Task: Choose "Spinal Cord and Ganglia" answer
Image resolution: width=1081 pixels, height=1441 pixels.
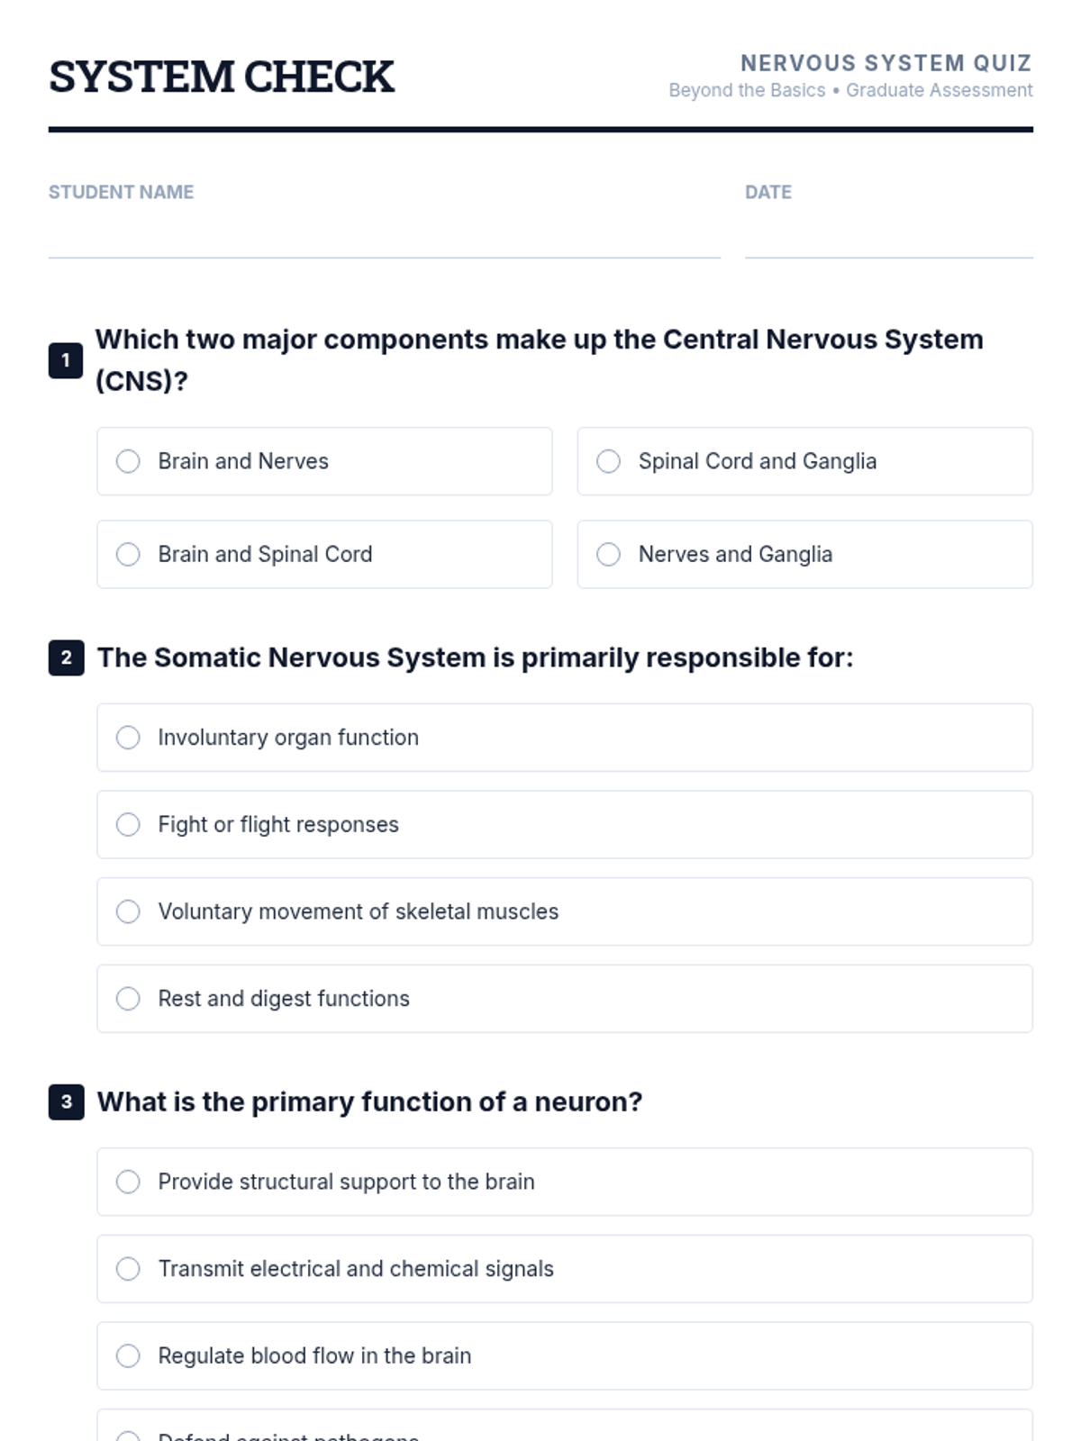Action: [609, 461]
